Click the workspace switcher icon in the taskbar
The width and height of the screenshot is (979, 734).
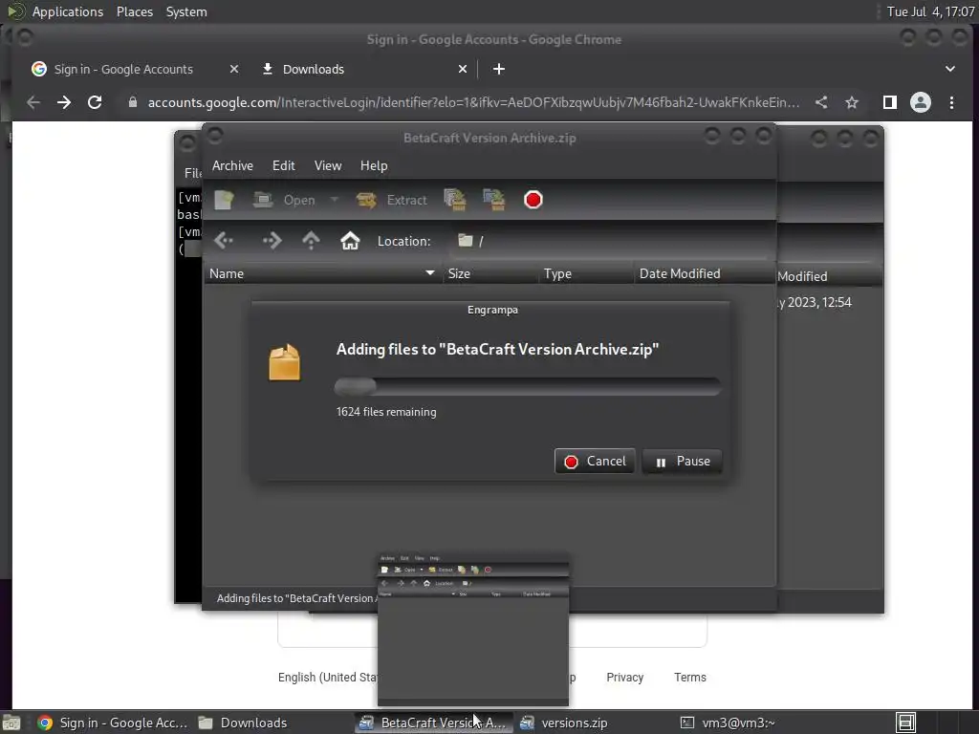pos(906,723)
